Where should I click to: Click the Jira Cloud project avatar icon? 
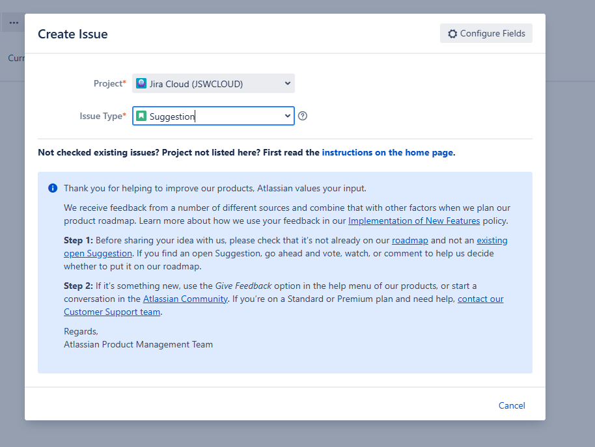click(x=141, y=83)
